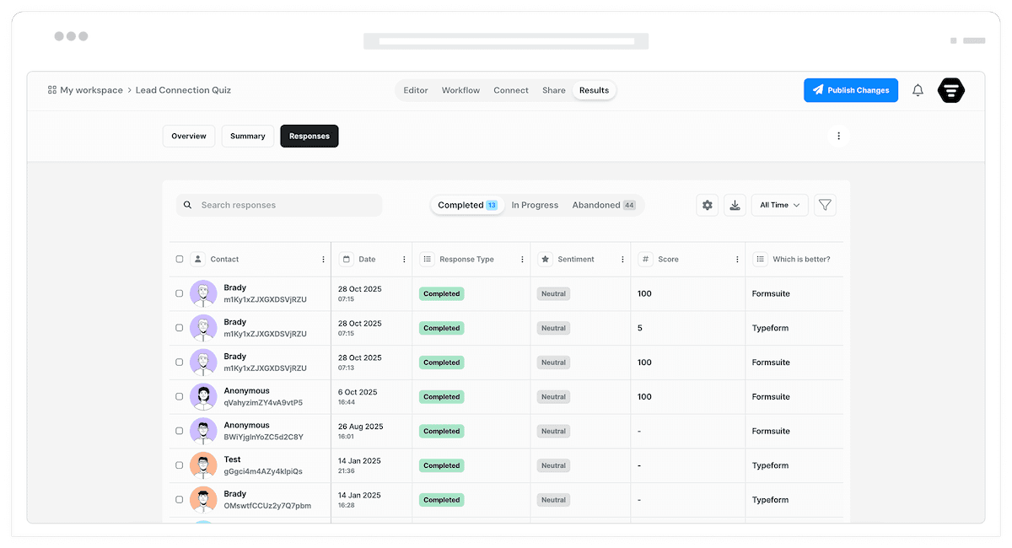Open the notifications bell

click(918, 90)
